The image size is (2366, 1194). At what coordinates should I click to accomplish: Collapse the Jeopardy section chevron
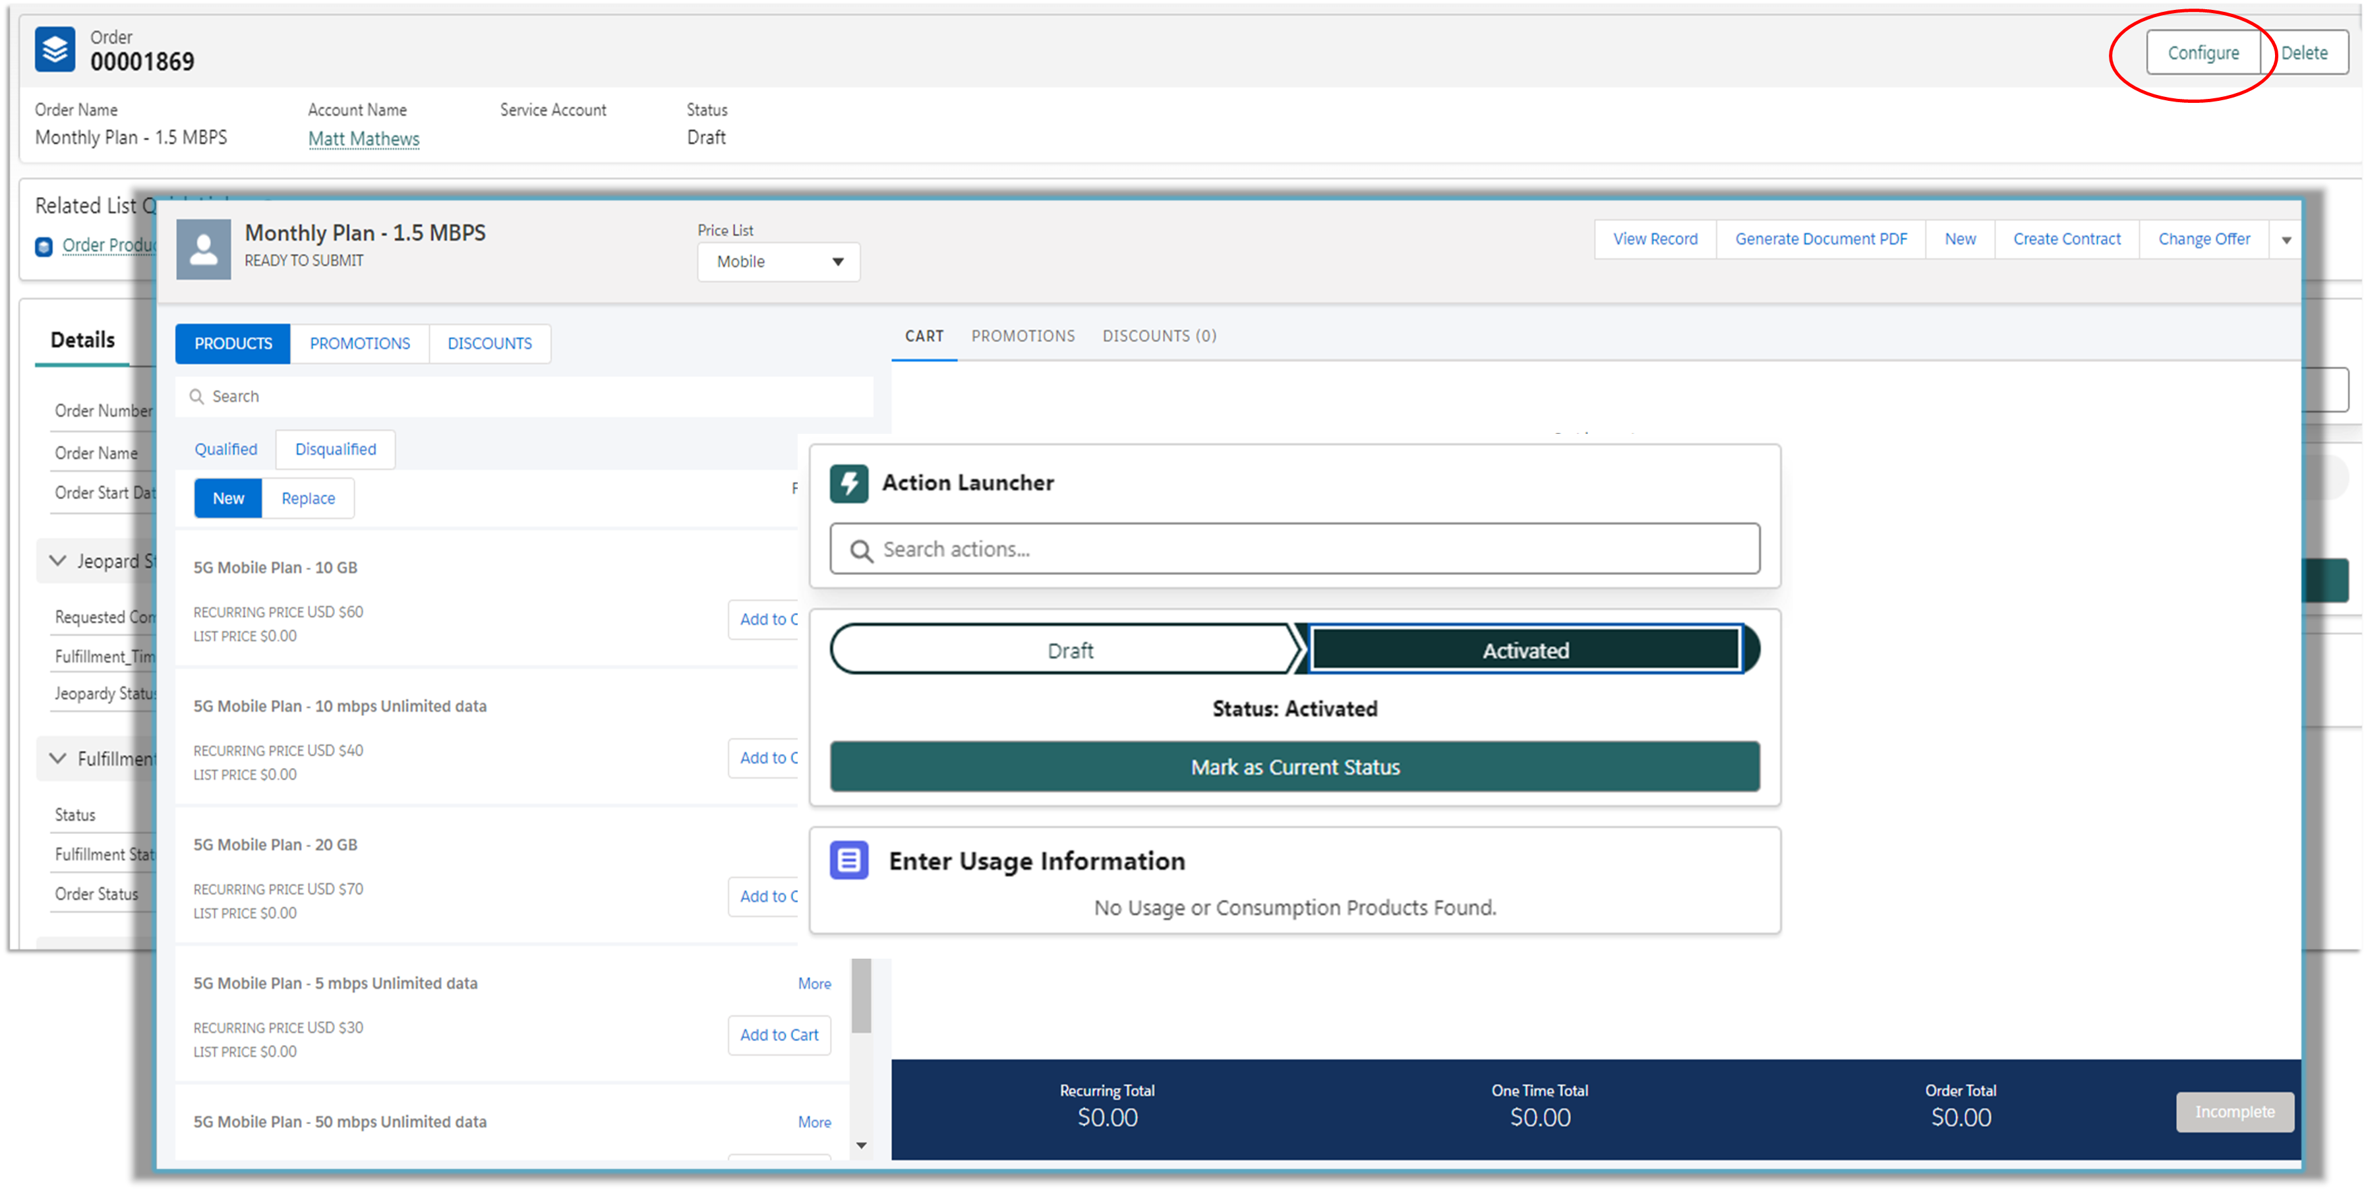click(58, 560)
